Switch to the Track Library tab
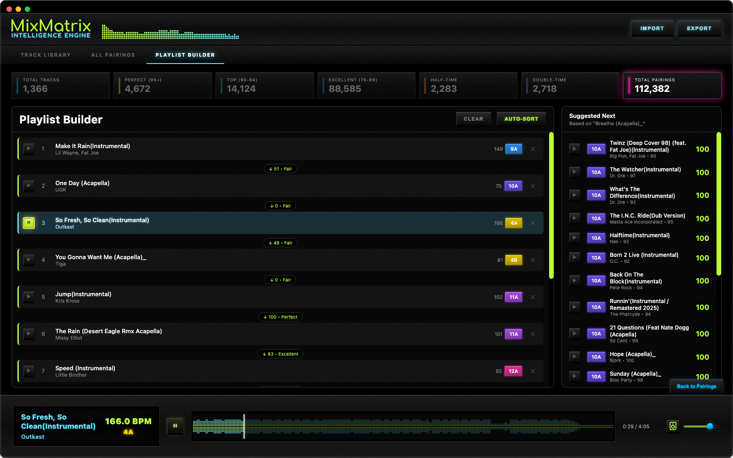Image resolution: width=733 pixels, height=458 pixels. click(x=45, y=55)
